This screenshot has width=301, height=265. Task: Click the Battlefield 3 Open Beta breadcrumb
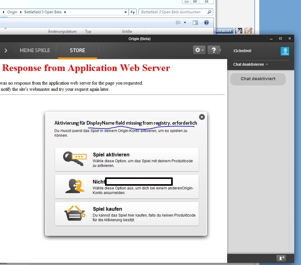[x=43, y=12]
